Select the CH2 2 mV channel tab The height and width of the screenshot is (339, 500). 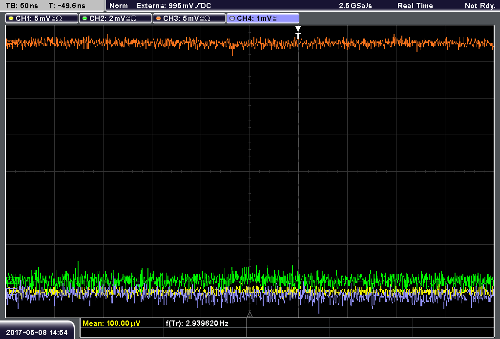pos(115,19)
